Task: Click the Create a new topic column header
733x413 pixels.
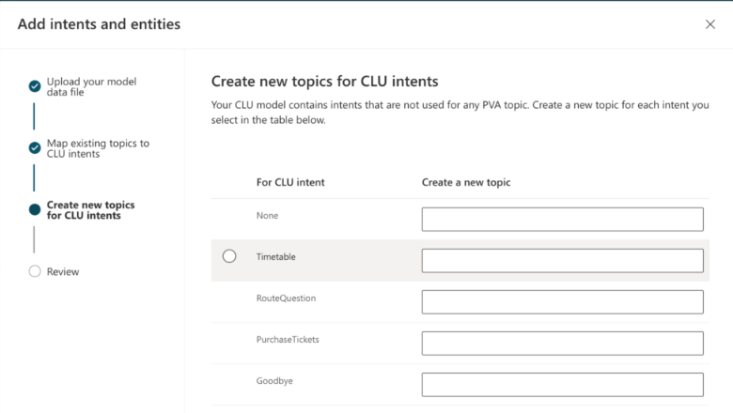Action: coord(466,182)
